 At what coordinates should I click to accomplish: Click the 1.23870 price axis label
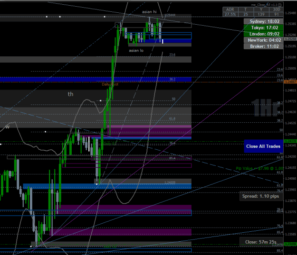point(290,200)
